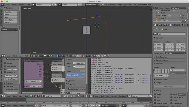Viewport: 189px width, 107px height.
Task: Play the animation in reverse
Action: (x=91, y=106)
